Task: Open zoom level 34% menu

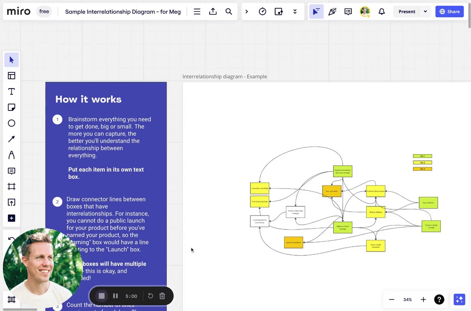Action: [407, 300]
